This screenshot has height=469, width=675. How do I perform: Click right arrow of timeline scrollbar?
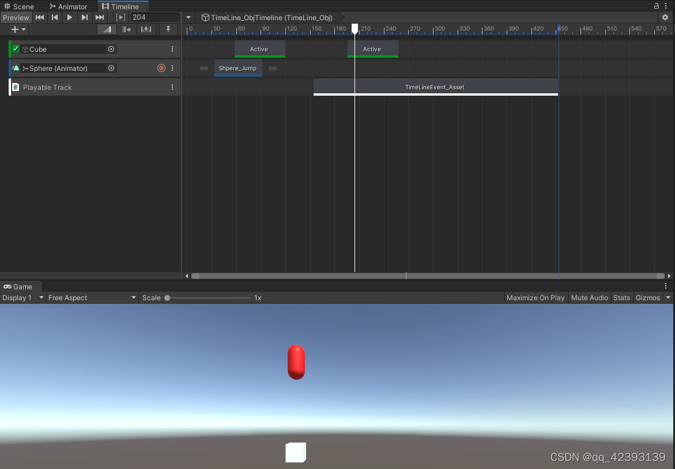coord(669,276)
